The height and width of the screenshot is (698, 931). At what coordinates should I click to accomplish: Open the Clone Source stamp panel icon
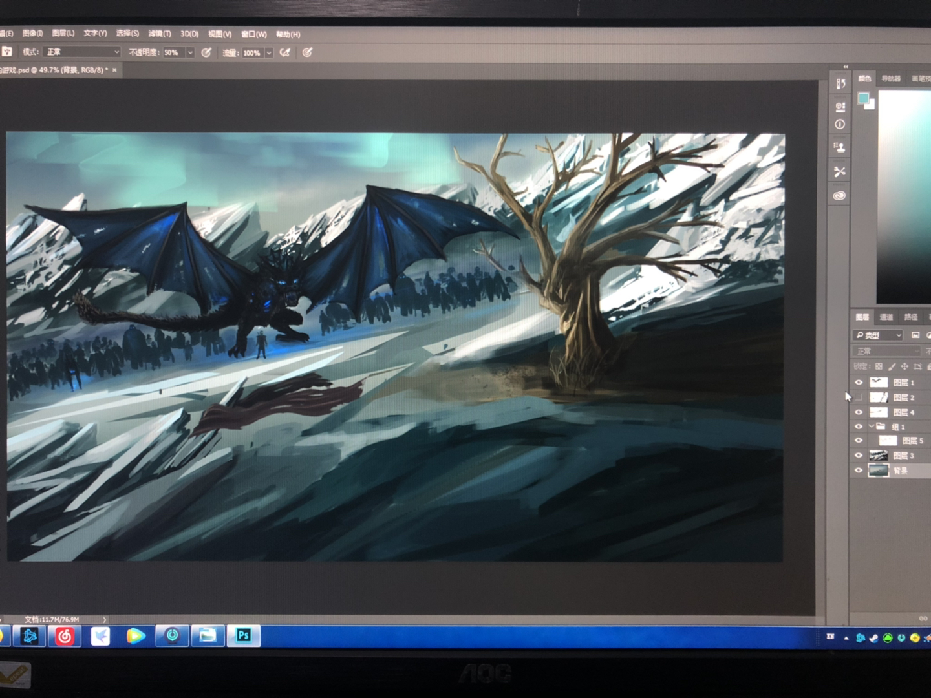point(840,147)
